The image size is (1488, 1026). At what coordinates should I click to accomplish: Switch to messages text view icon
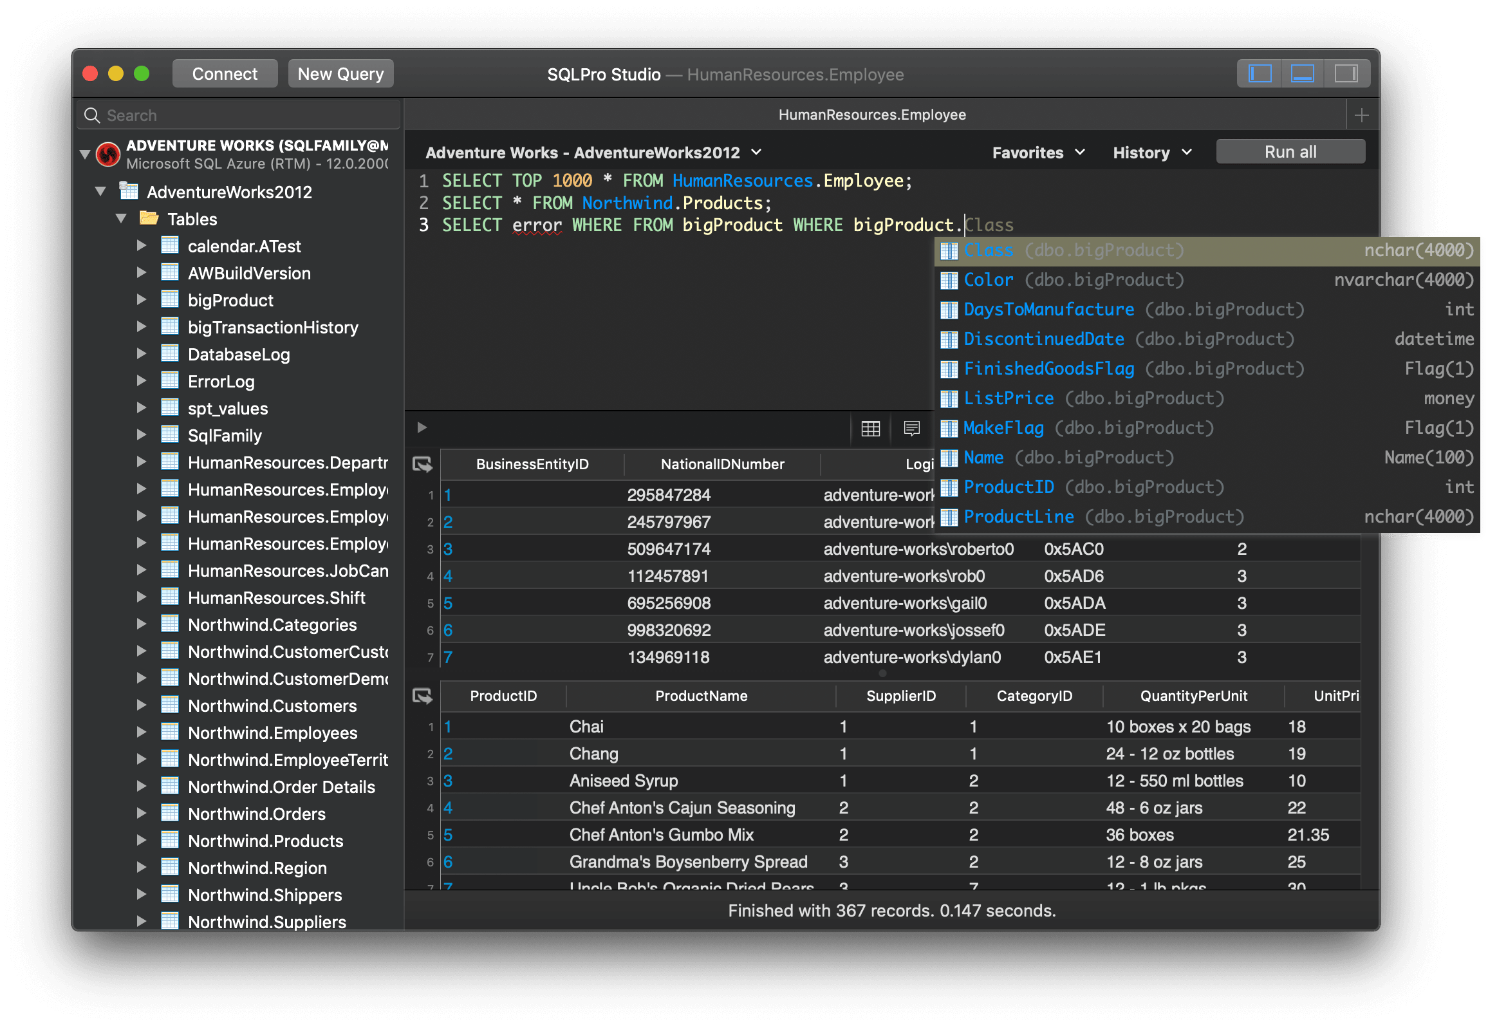click(911, 428)
